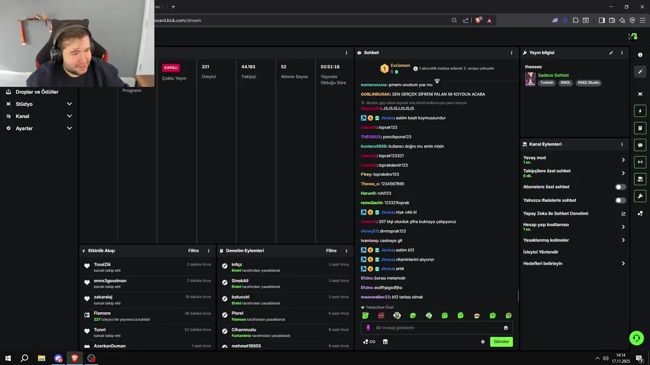
Task: Click the volume icon in the system tray
Action: tap(605, 358)
